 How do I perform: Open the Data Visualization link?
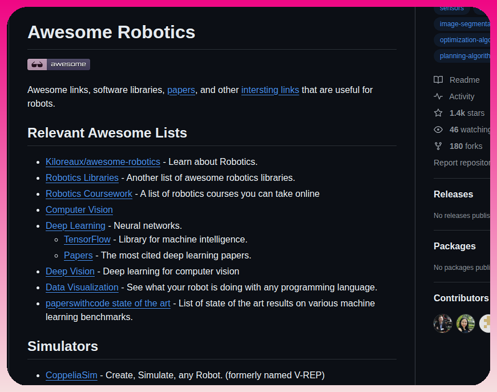(x=82, y=288)
